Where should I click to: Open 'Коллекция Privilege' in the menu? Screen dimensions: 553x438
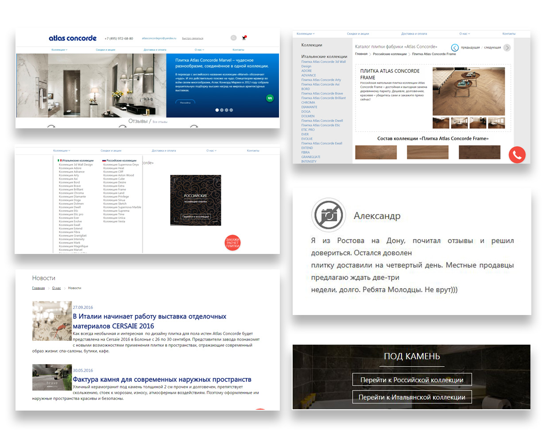116,196
